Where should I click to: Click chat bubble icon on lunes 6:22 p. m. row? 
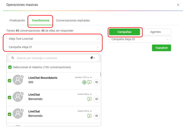click(x=89, y=116)
